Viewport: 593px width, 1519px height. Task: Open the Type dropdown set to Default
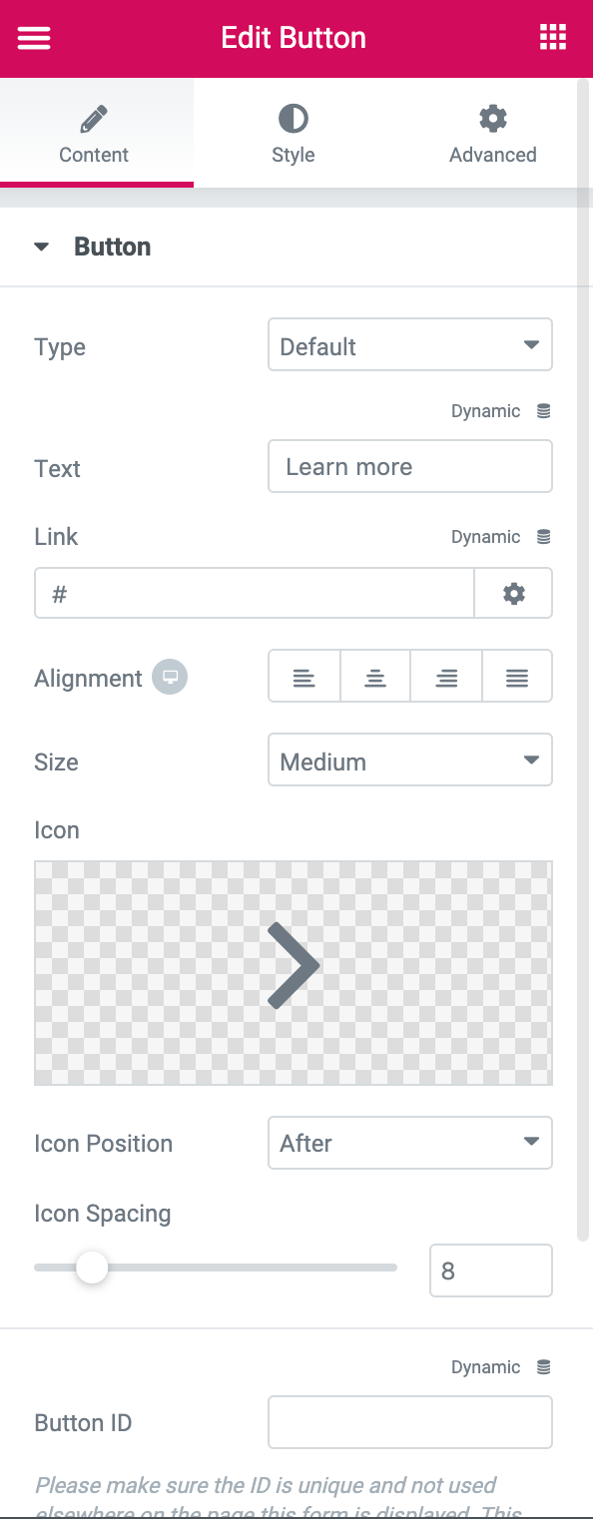pyautogui.click(x=409, y=344)
